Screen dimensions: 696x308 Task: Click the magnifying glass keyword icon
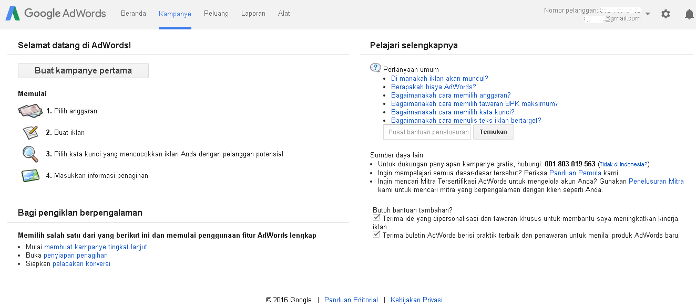click(30, 154)
